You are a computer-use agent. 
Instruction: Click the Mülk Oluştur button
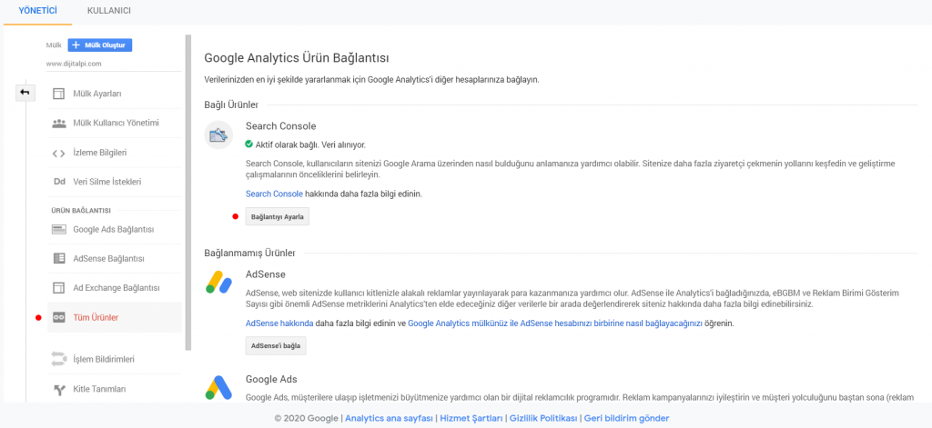[100, 45]
